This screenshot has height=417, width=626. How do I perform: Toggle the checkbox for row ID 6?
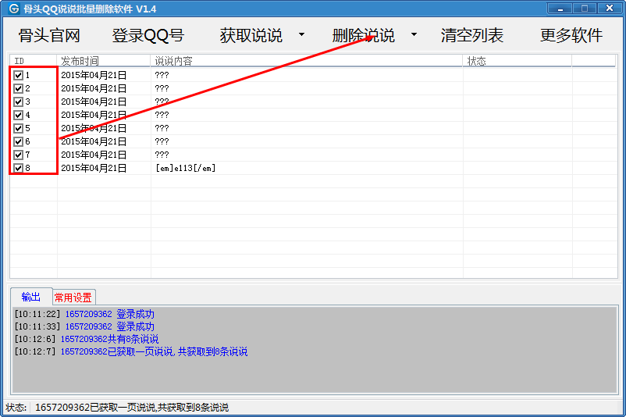click(19, 142)
